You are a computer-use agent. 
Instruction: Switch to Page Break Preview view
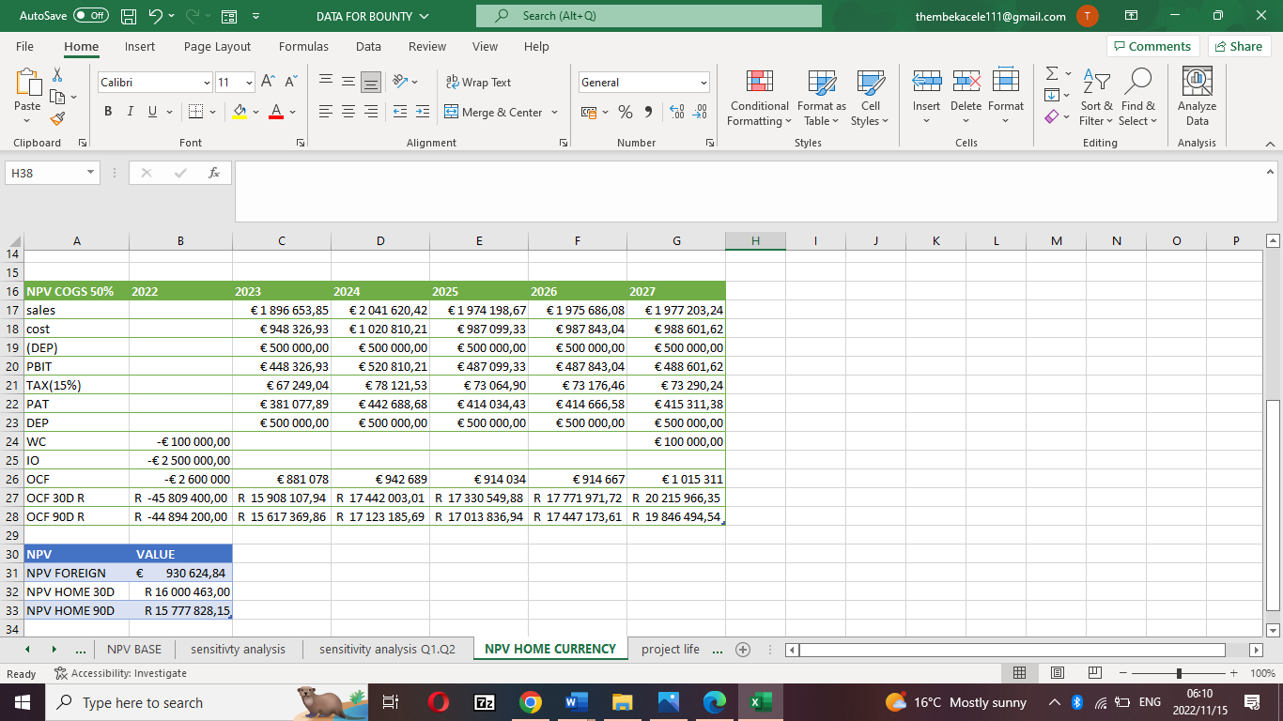(x=1094, y=673)
